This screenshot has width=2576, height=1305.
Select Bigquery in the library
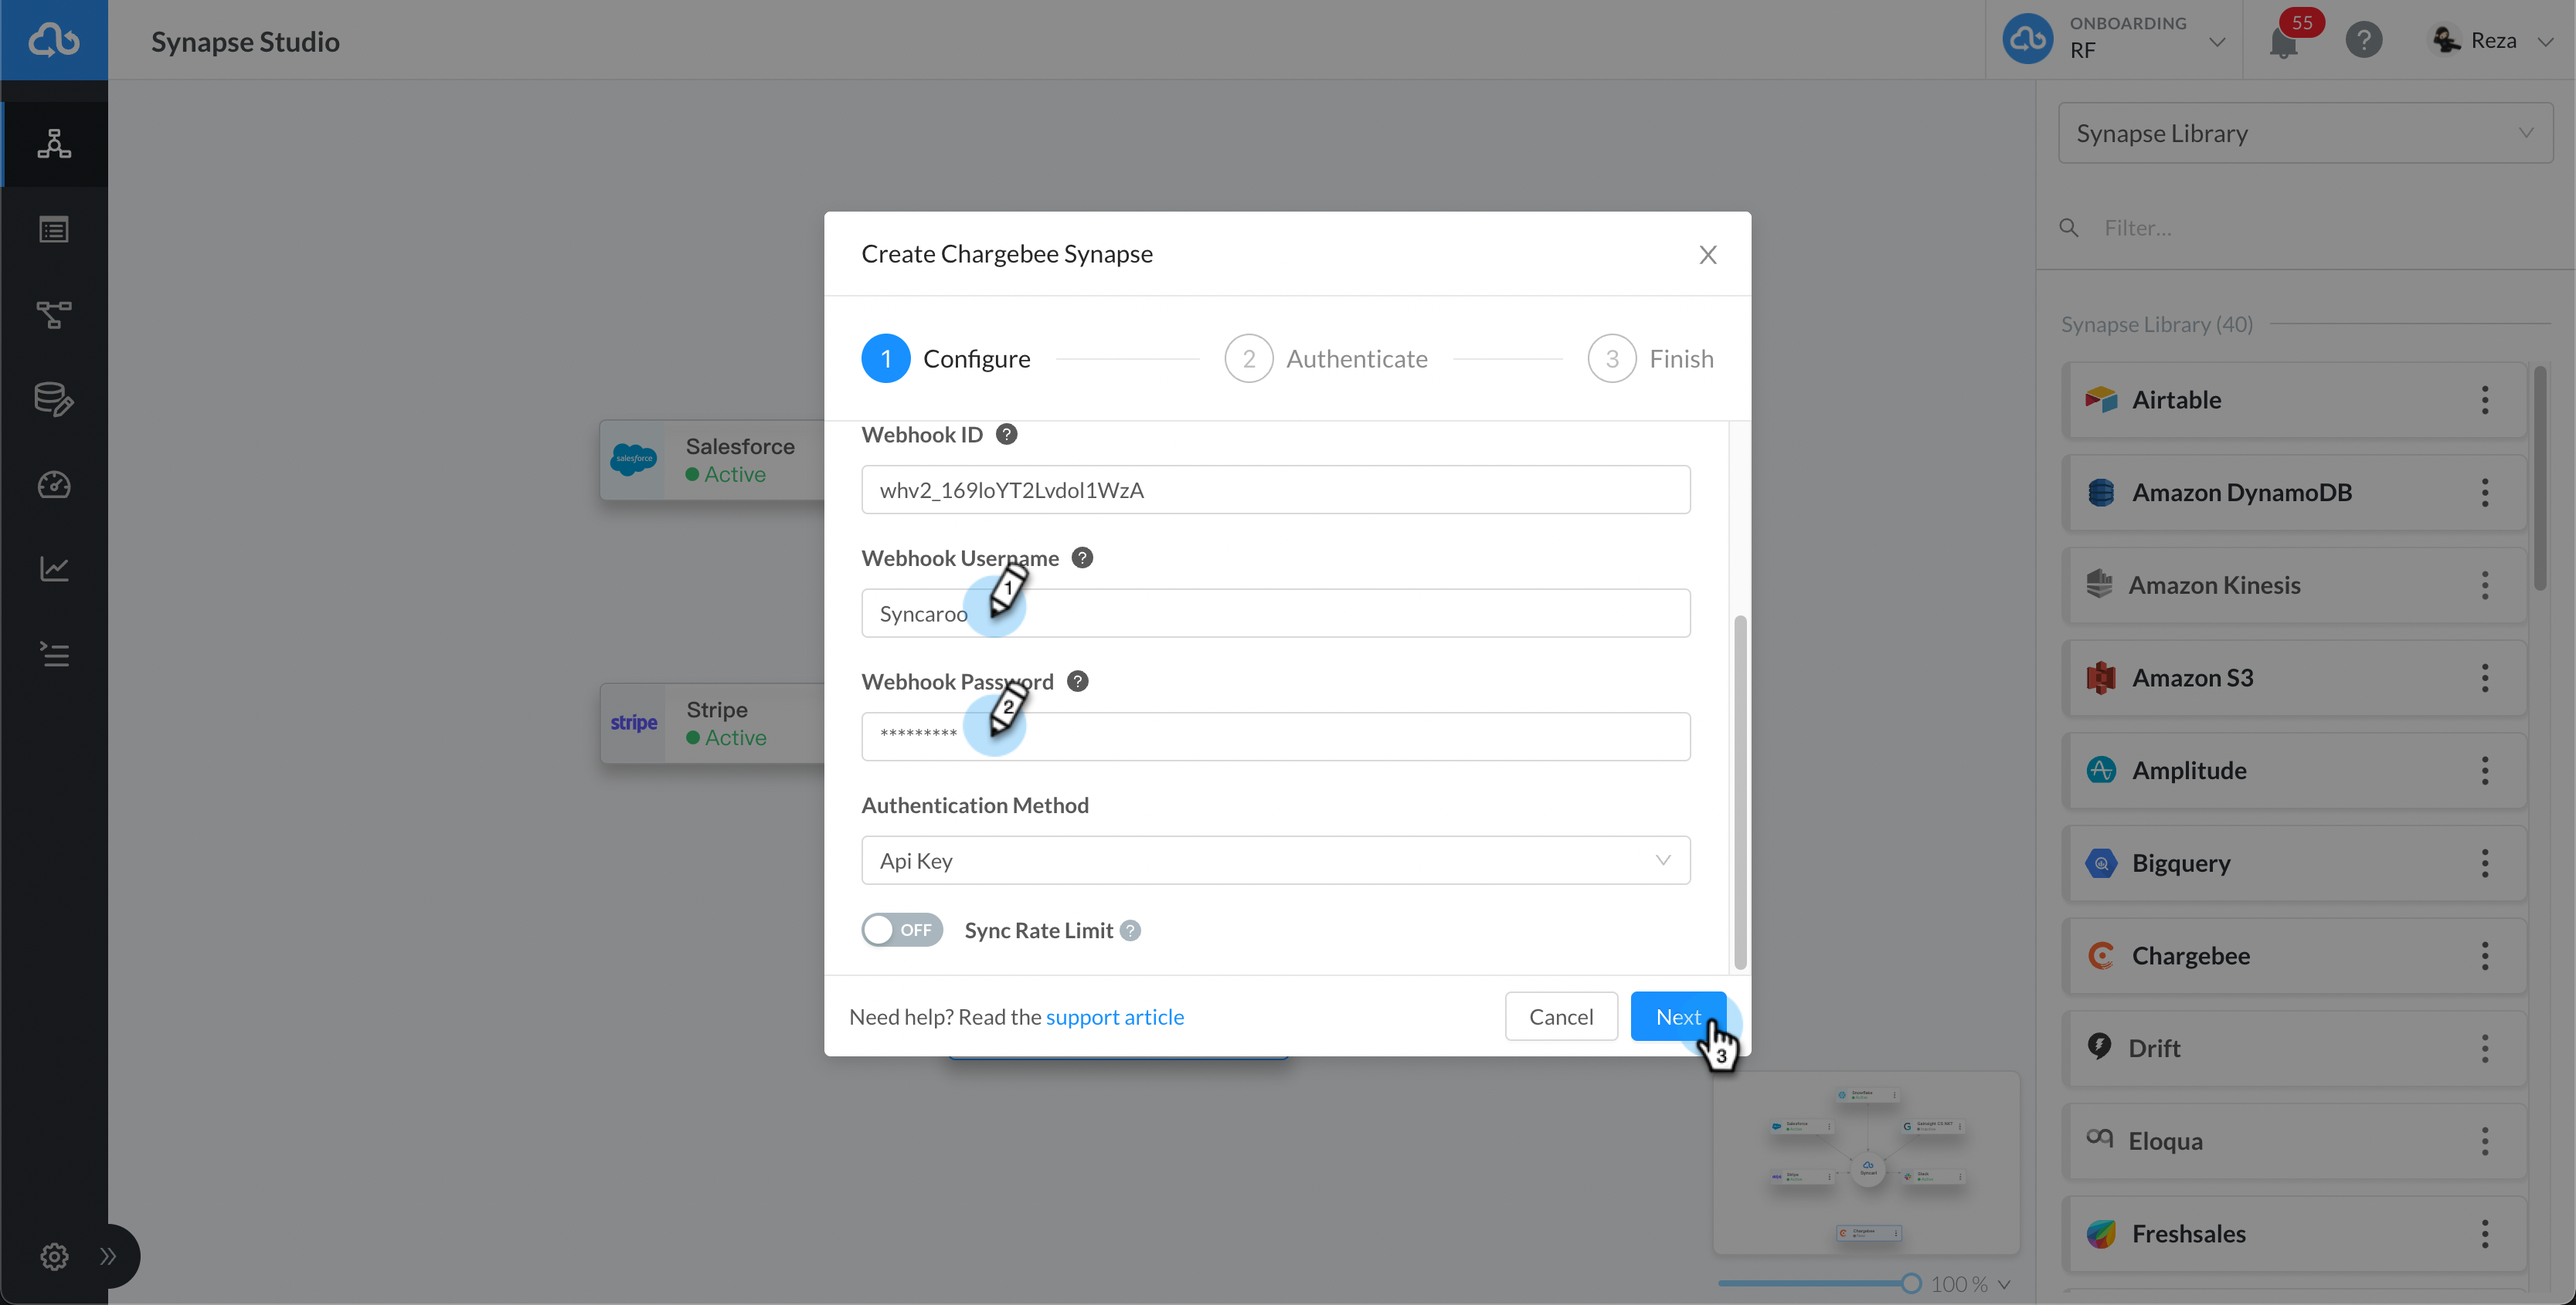[2294, 863]
